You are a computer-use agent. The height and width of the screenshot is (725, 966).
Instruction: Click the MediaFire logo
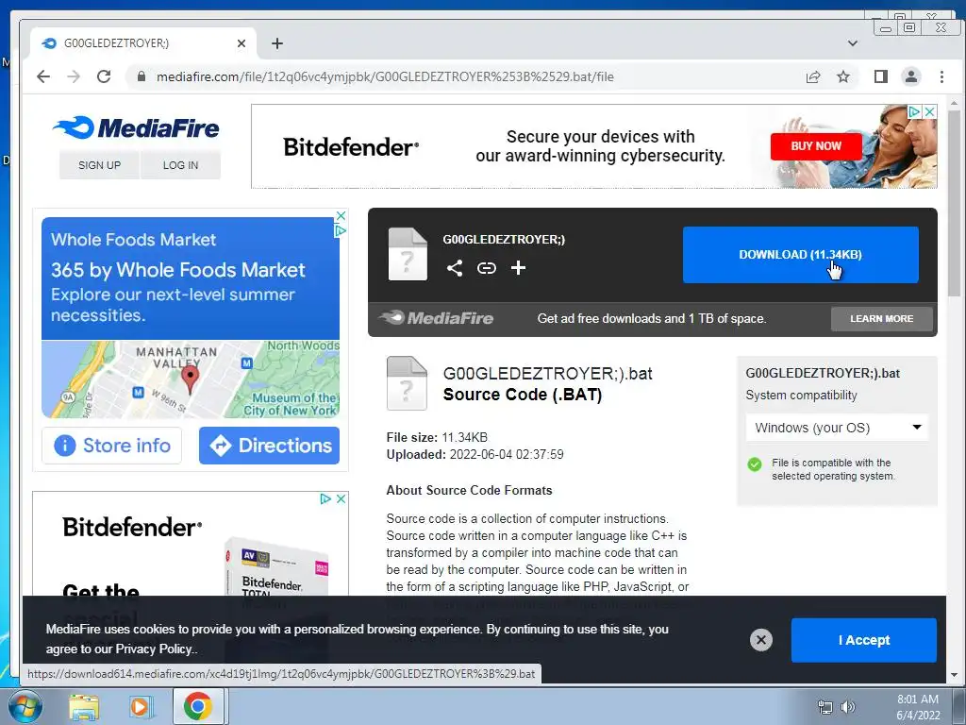tap(136, 127)
